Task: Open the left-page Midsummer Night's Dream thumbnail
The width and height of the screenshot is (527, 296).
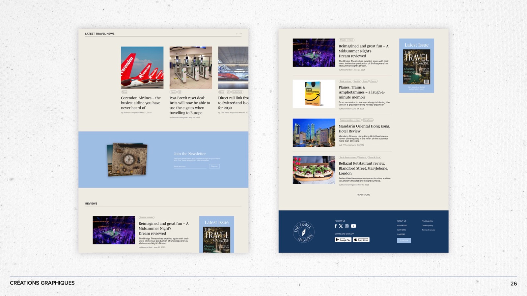Action: 114,230
